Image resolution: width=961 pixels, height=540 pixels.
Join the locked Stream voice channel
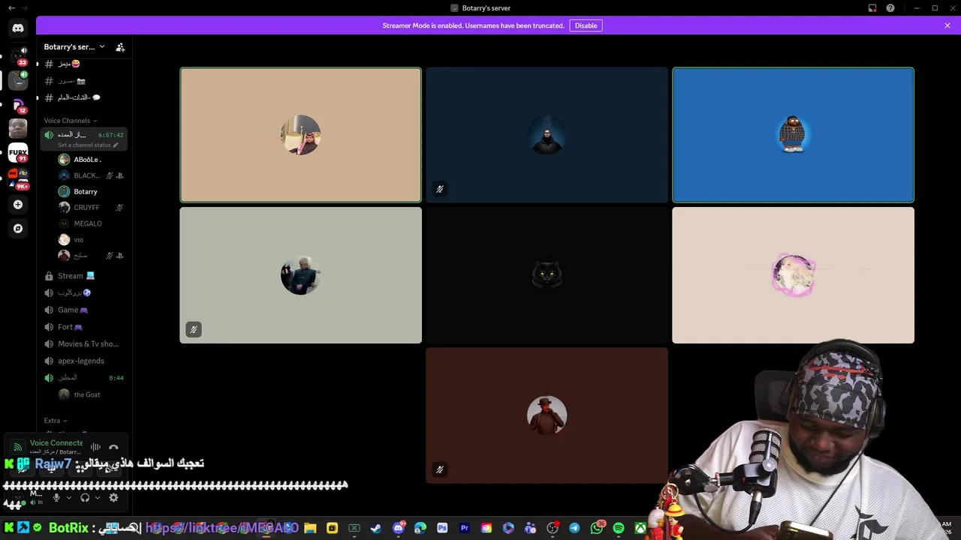tap(83, 275)
